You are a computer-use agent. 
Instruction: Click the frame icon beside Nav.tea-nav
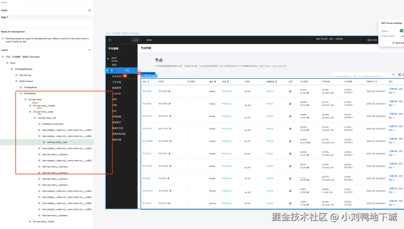(16, 75)
